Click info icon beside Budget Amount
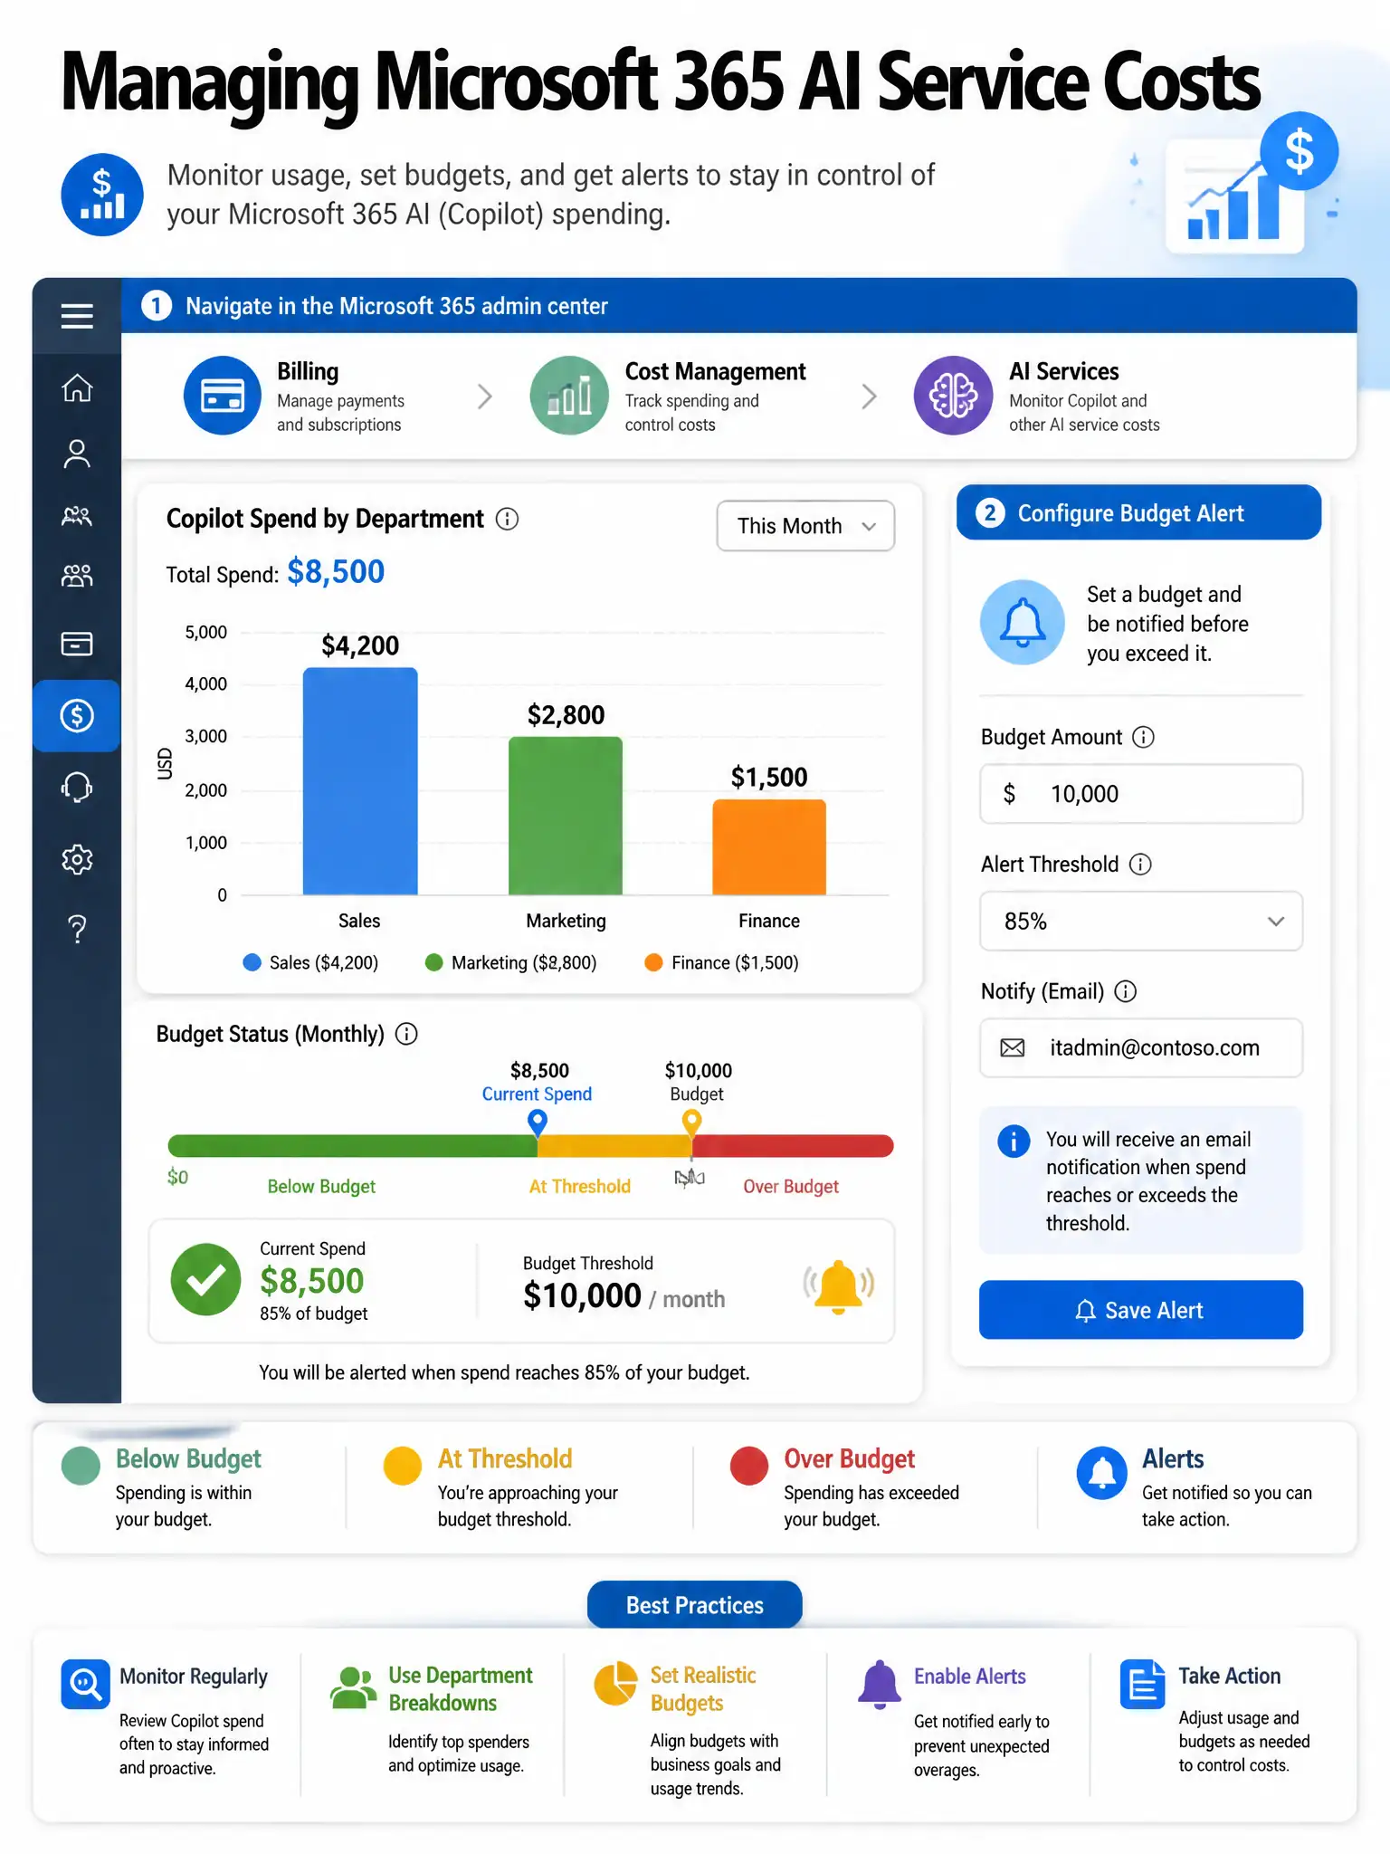The width and height of the screenshot is (1390, 1854). [x=1144, y=737]
